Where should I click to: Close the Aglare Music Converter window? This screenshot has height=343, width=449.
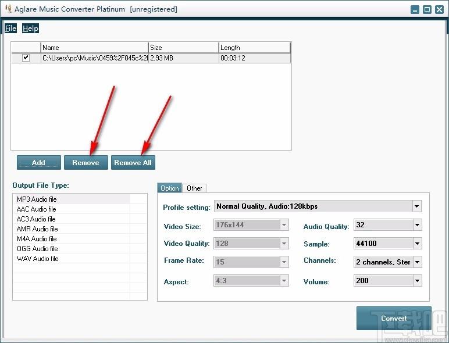[439, 10]
